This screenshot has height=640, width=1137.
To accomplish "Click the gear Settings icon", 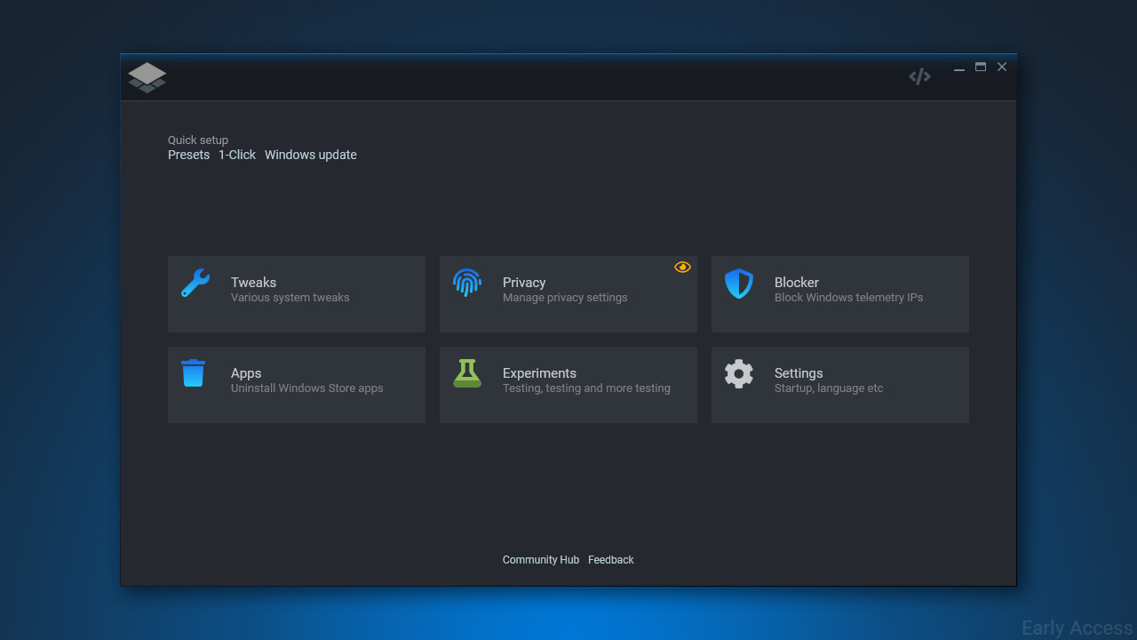I will pos(739,373).
